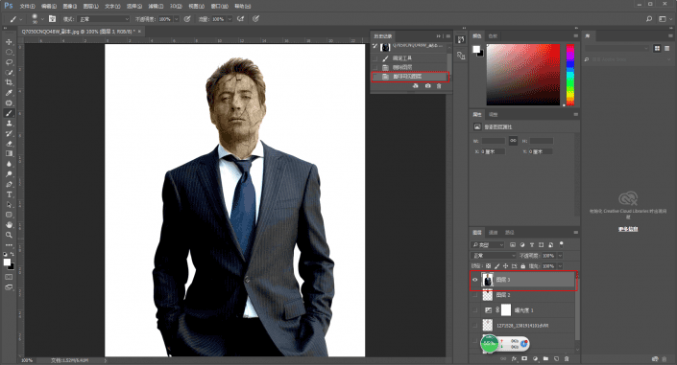Screen dimensions: 677x365
Task: Open the 图像 (Image) menu
Action: pos(69,7)
